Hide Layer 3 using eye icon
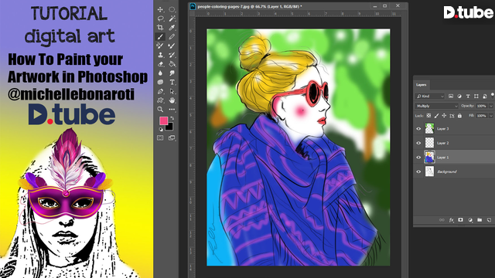 (x=418, y=129)
